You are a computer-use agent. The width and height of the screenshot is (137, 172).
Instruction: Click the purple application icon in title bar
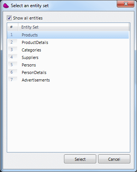6,6
